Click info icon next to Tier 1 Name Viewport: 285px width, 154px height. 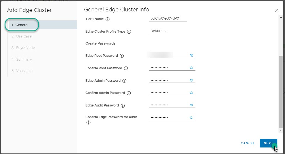[x=107, y=19]
